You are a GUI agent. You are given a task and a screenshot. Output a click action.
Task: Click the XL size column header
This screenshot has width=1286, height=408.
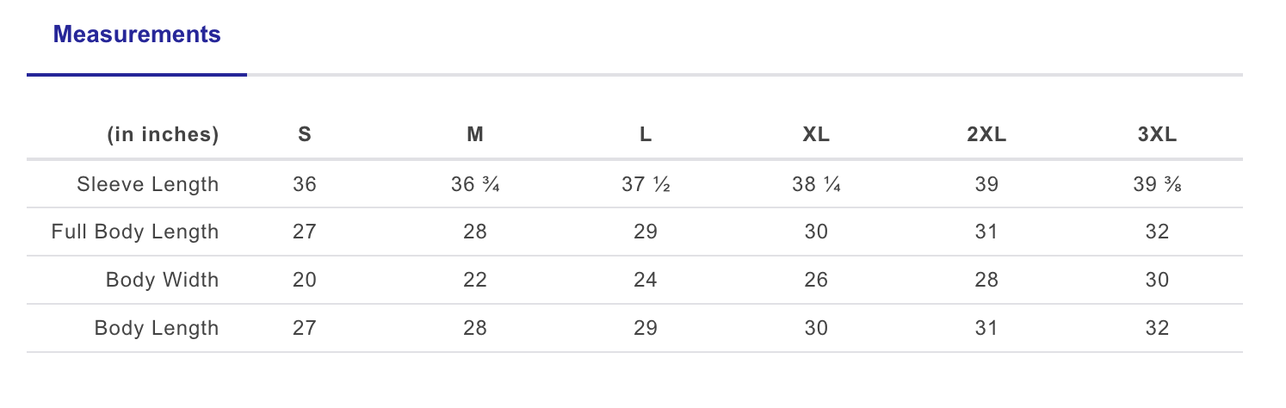(816, 134)
